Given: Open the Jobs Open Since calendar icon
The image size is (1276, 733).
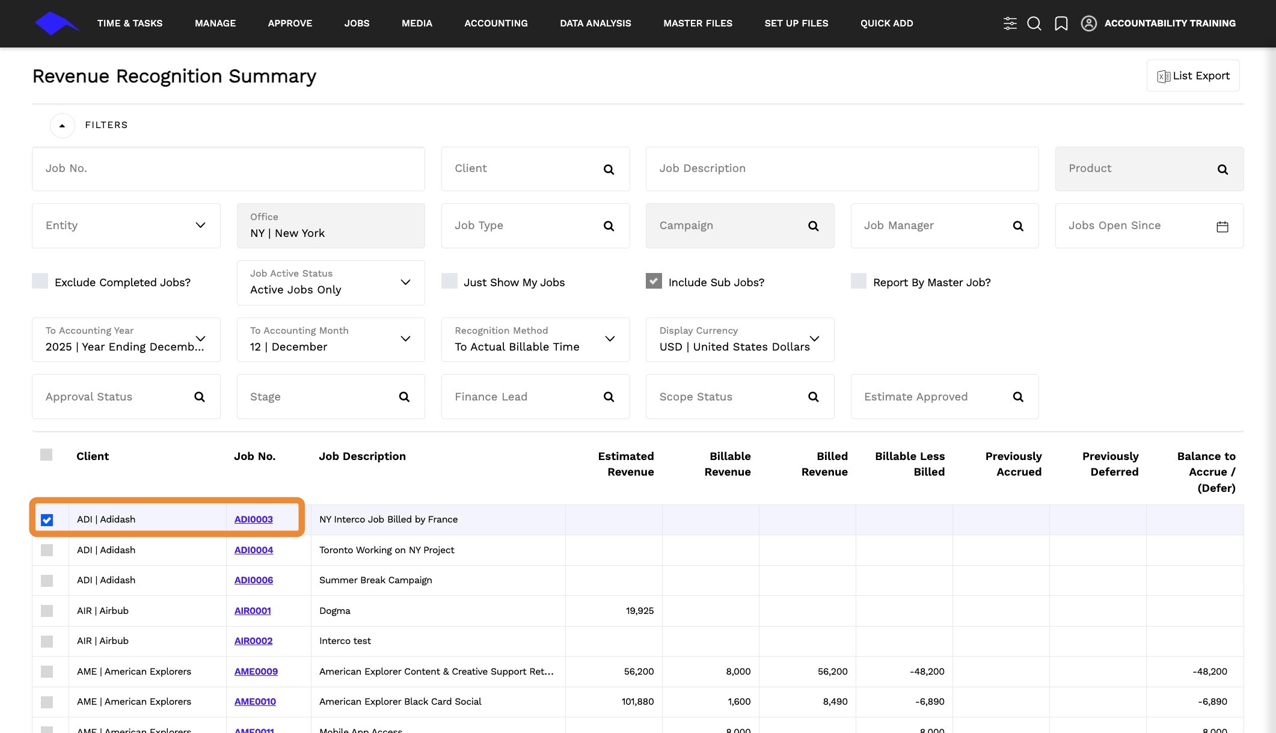Looking at the screenshot, I should 1222,227.
